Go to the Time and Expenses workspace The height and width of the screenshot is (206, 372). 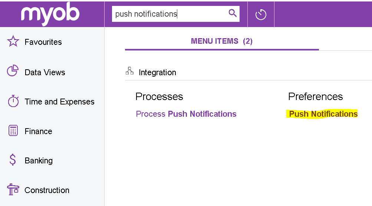59,102
